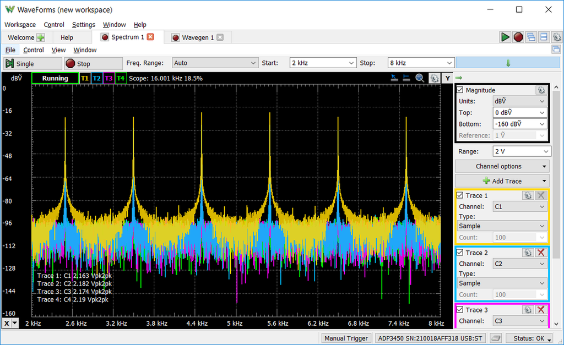Click the Welcome tab green plus icon
The width and height of the screenshot is (564, 345).
pyautogui.click(x=41, y=37)
